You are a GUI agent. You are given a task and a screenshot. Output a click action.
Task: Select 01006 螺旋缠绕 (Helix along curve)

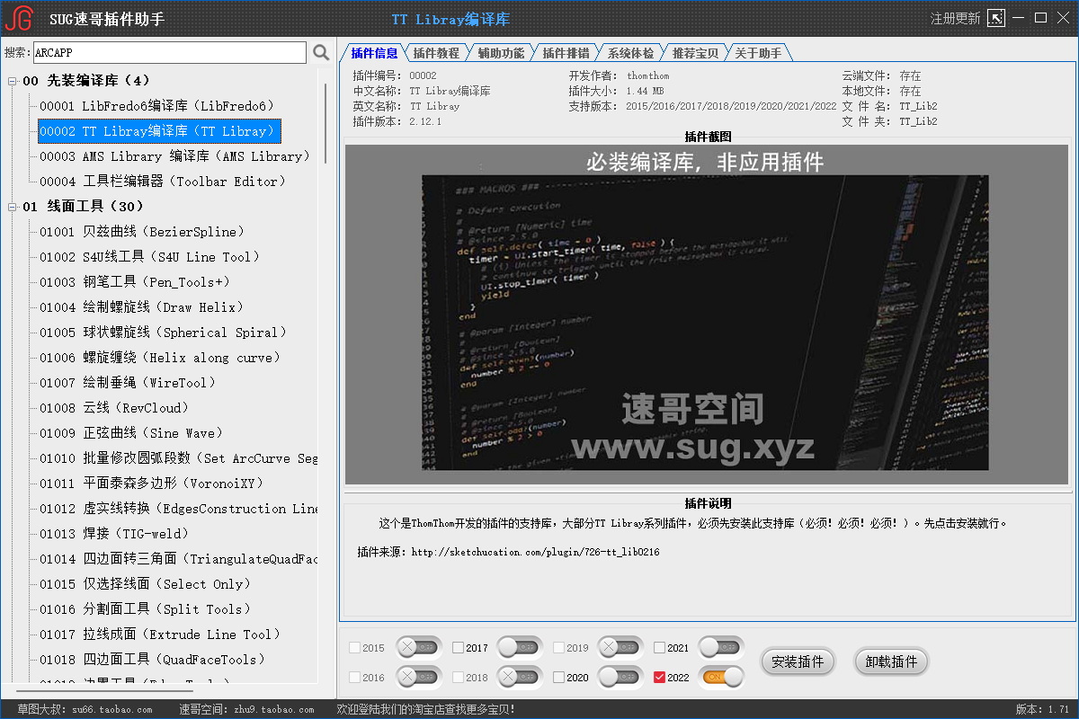pos(160,358)
